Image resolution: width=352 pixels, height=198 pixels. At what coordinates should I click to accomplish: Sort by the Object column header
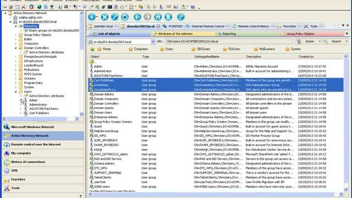114,57
